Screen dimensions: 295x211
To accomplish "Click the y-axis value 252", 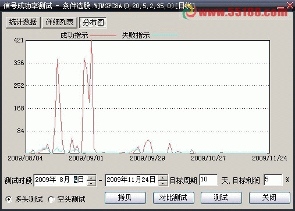I will coord(19,85).
